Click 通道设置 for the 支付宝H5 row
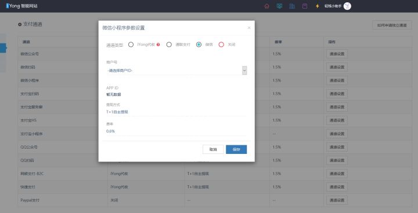The width and height of the screenshot is (418, 213). 337,120
